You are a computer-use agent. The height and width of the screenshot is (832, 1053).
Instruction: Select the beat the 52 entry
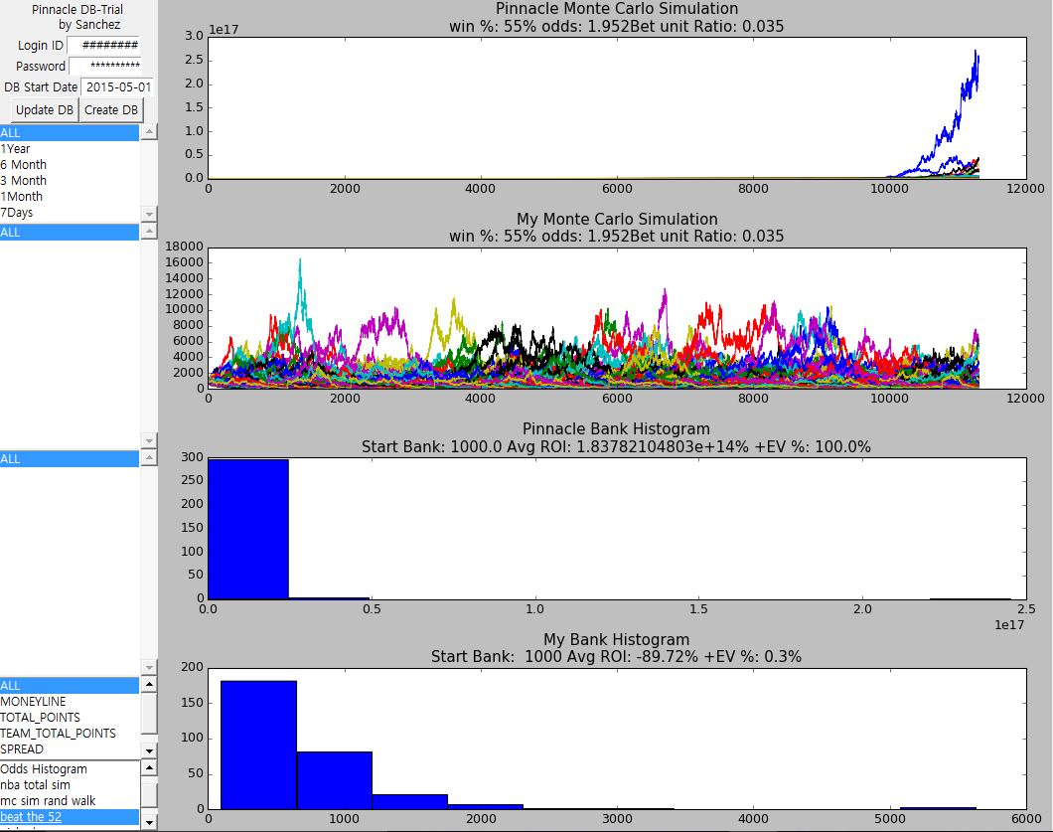pos(70,817)
